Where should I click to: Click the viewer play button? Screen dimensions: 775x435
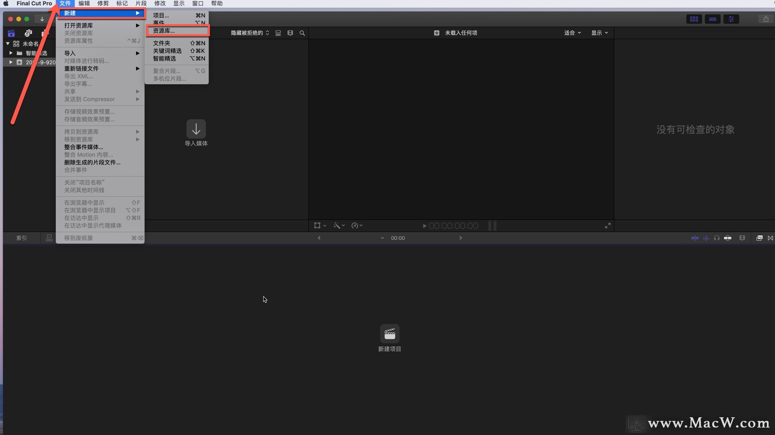[x=424, y=226]
